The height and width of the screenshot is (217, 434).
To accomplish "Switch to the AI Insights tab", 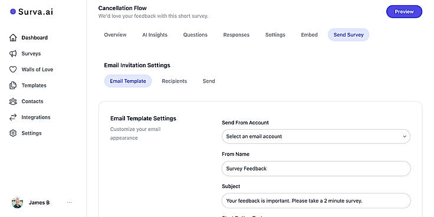I will point(154,35).
